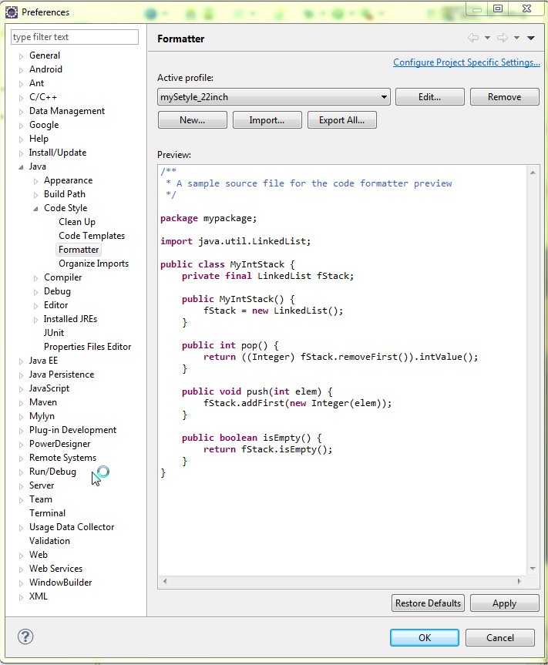Expand the Google tree node
The image size is (548, 665).
click(x=22, y=126)
